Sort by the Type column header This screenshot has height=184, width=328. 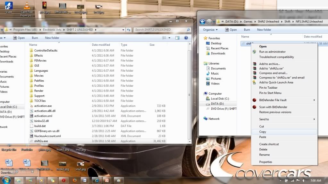click(124, 45)
